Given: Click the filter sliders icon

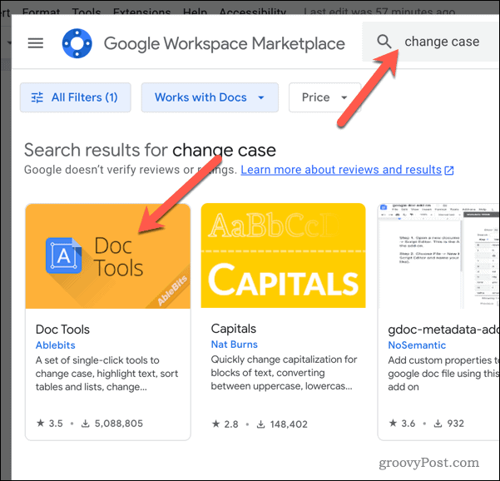Looking at the screenshot, I should pos(37,97).
